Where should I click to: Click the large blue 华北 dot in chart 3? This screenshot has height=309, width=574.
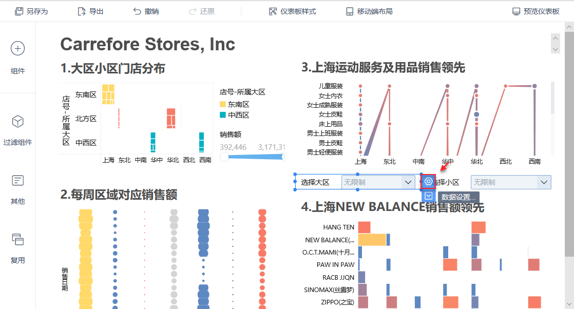476,114
